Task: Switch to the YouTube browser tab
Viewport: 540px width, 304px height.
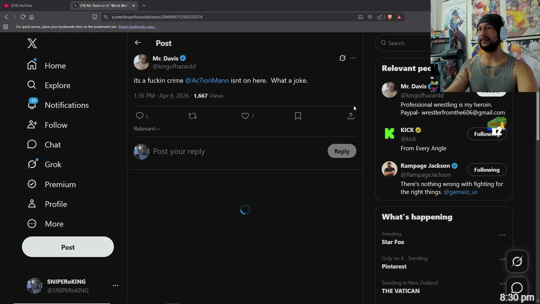Action: pos(34,5)
